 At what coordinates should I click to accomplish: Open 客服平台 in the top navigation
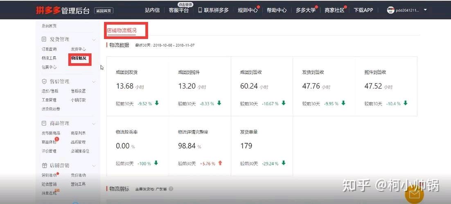click(x=178, y=10)
